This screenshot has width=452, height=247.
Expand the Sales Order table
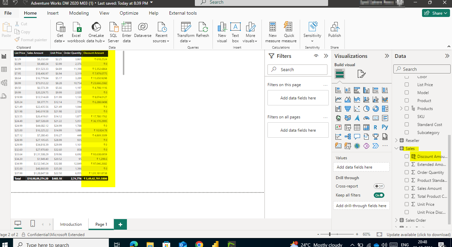pos(396,220)
